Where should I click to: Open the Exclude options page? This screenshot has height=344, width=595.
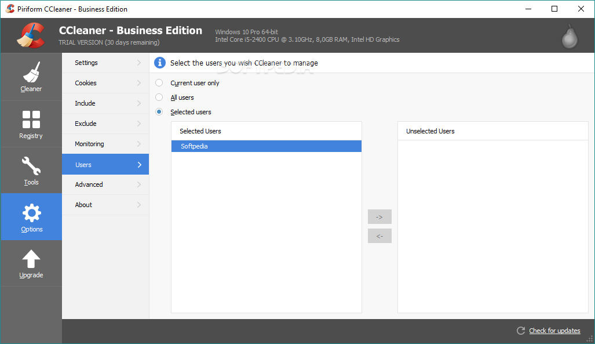(x=105, y=124)
